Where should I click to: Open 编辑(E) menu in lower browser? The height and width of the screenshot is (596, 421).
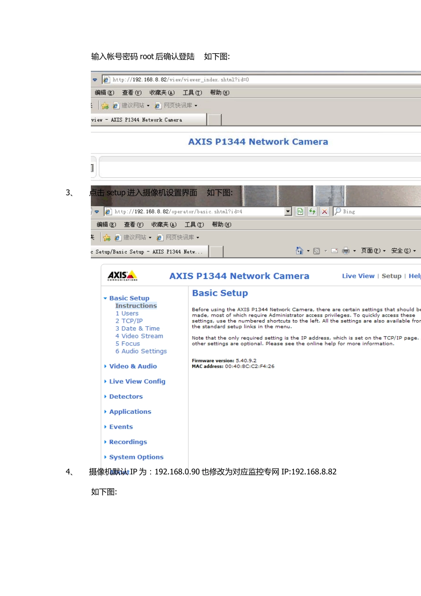coord(106,225)
